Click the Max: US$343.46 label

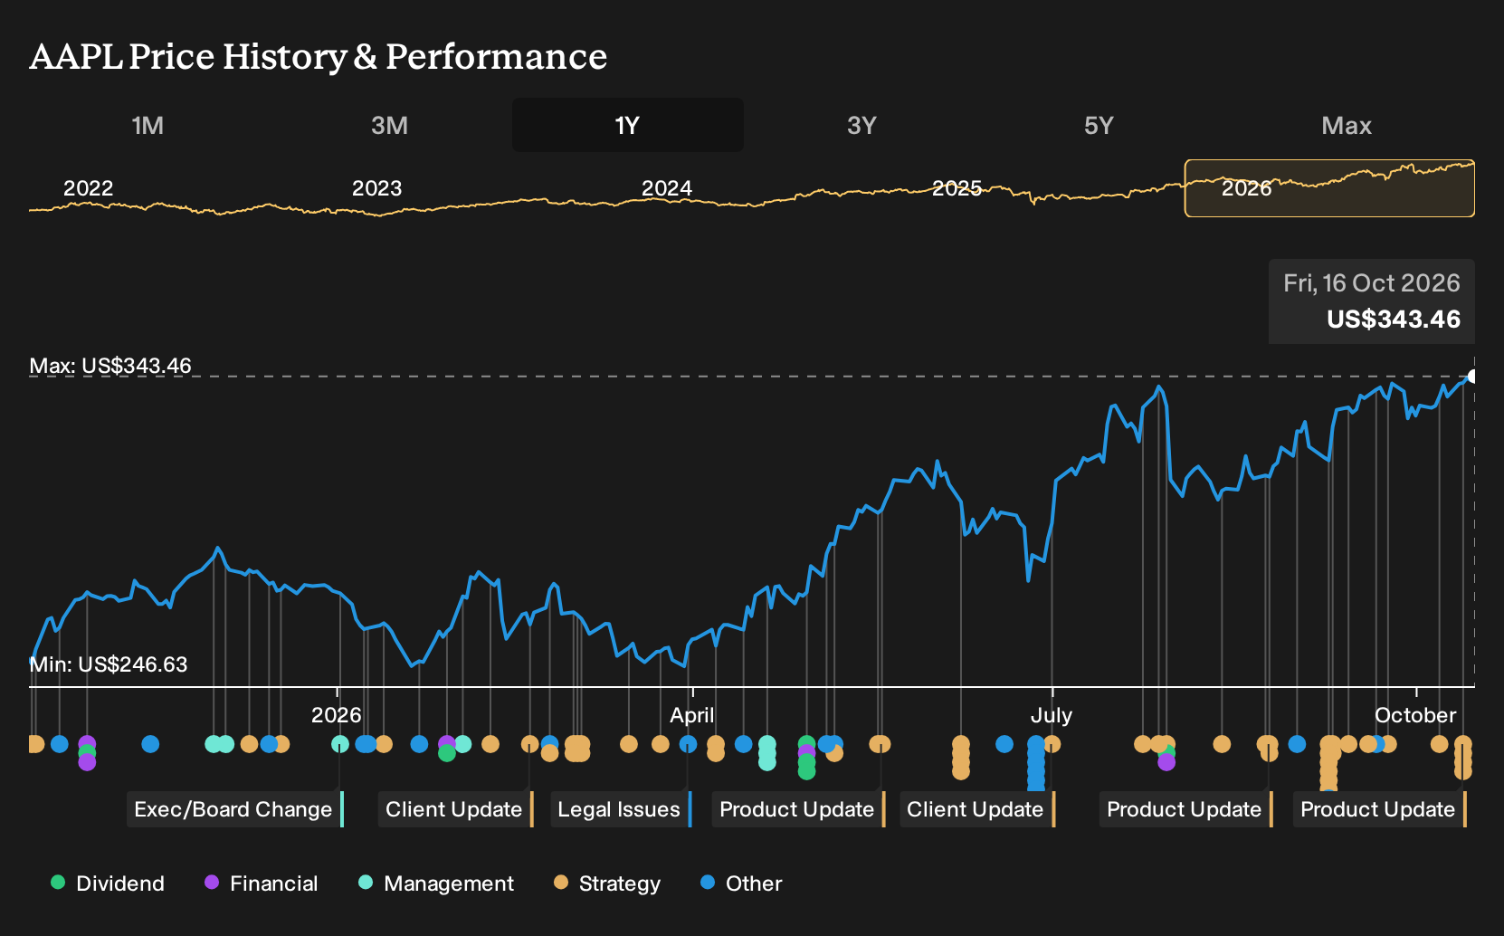click(x=110, y=366)
